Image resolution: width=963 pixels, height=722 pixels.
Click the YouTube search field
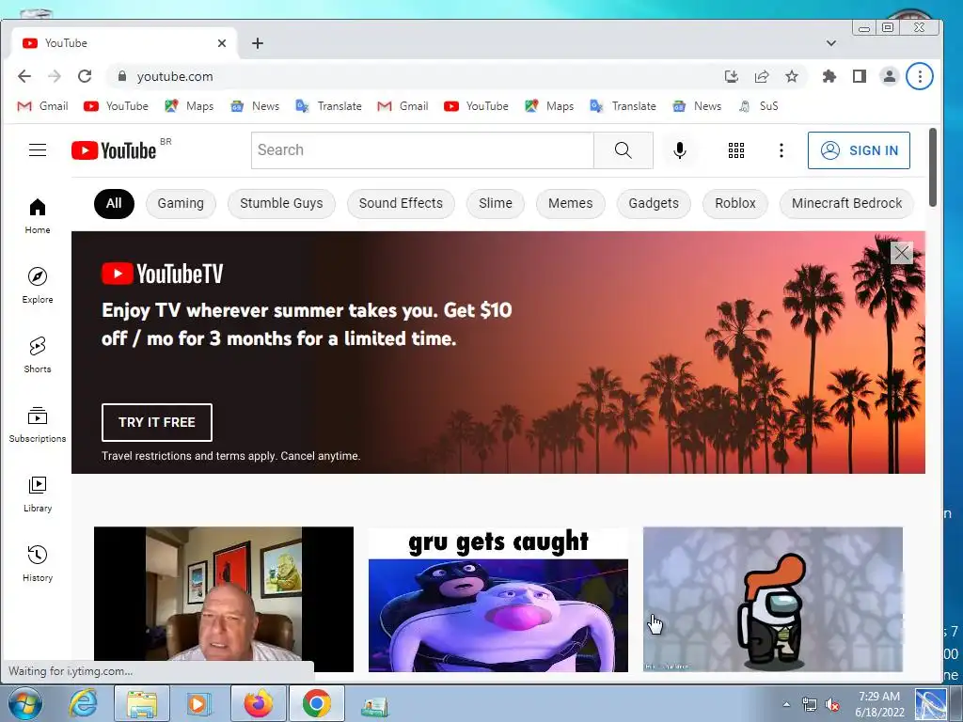[422, 150]
